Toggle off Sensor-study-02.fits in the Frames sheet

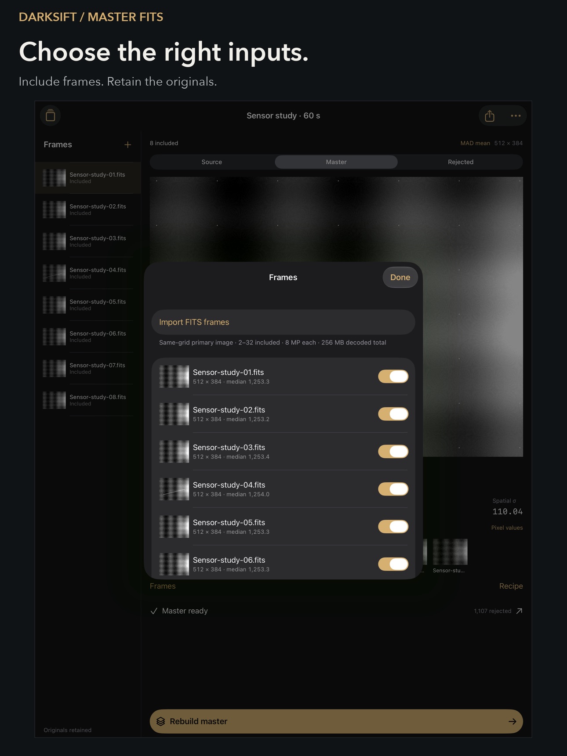click(393, 414)
